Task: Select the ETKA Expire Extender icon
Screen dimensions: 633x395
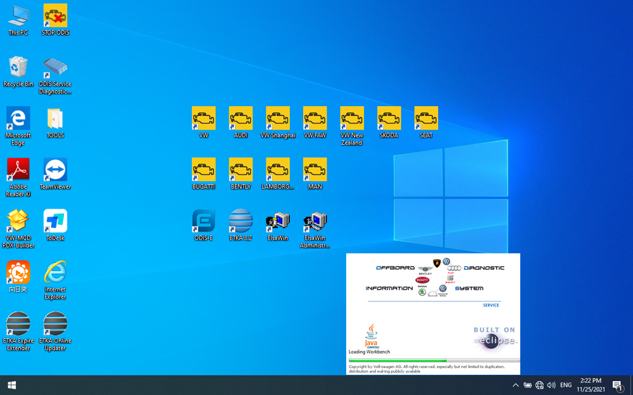Action: 18,332
